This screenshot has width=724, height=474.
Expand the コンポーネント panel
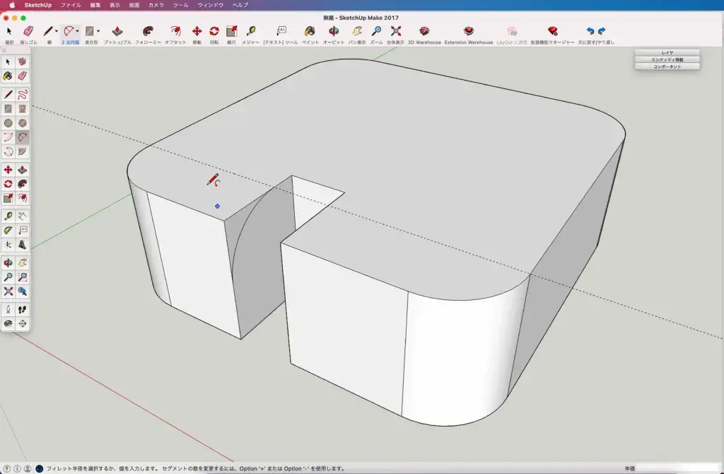pos(667,67)
